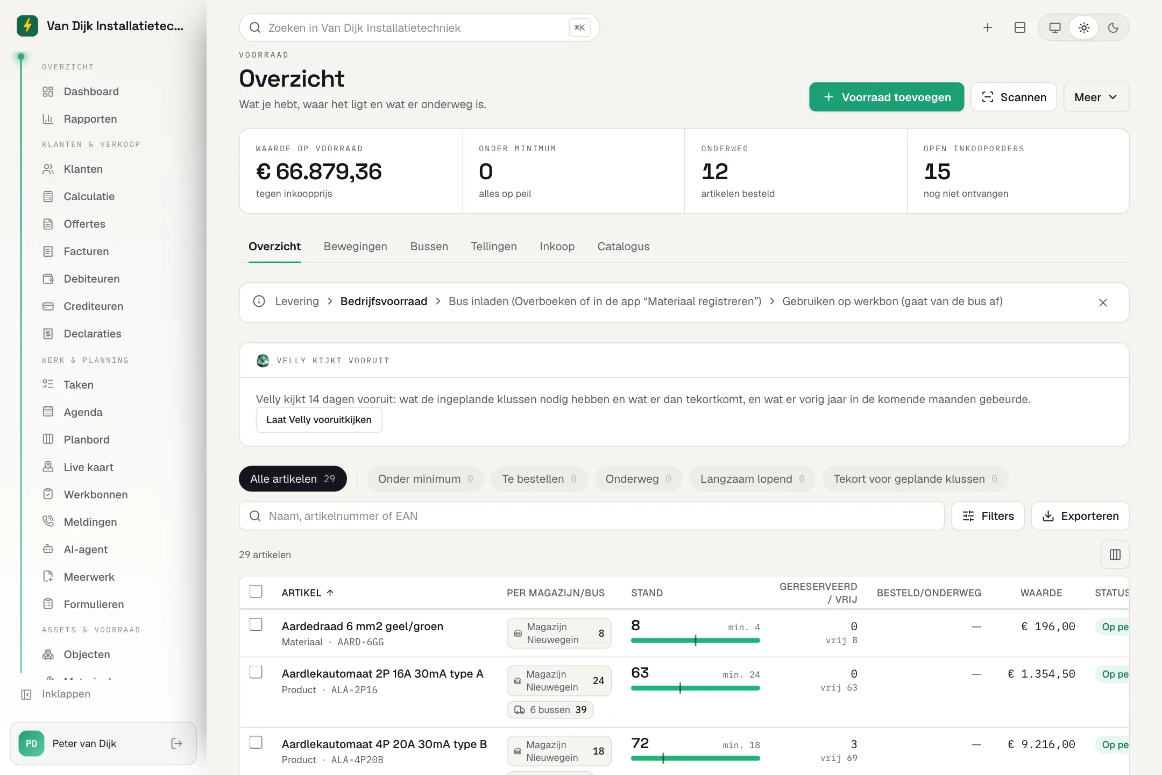Screen dimensions: 1162x775
Task: Open the column settings icon above the table
Action: (x=1115, y=555)
